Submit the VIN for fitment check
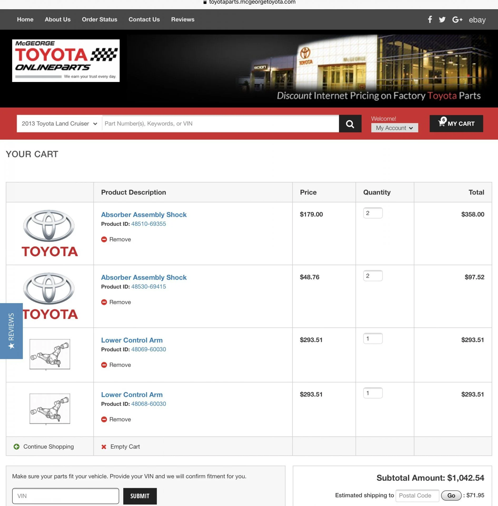 coord(140,496)
